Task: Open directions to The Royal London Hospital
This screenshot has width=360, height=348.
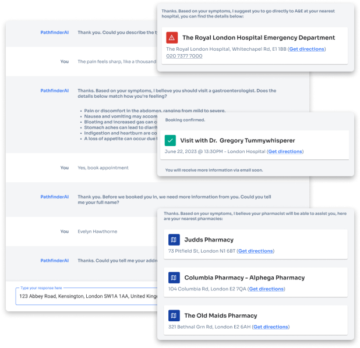Action: tap(306, 49)
